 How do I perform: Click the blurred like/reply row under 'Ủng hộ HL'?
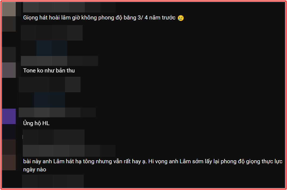pyautogui.click(x=54, y=137)
